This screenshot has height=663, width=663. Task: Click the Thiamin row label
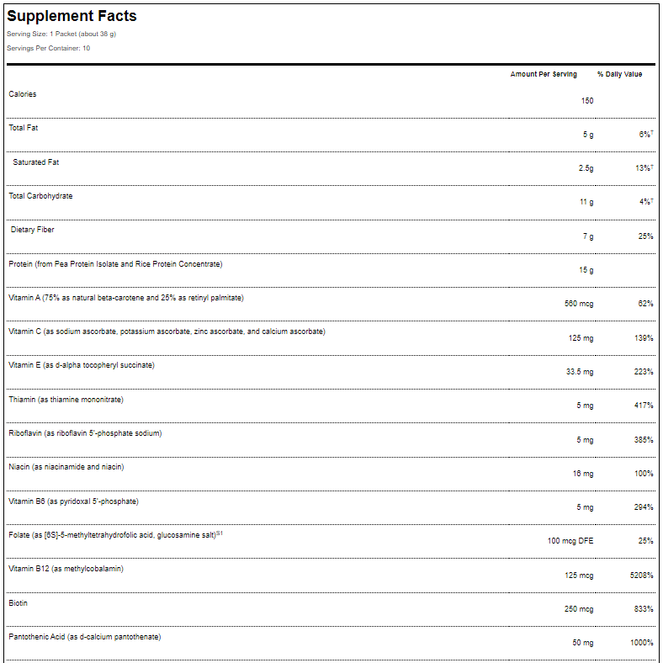[x=66, y=400]
